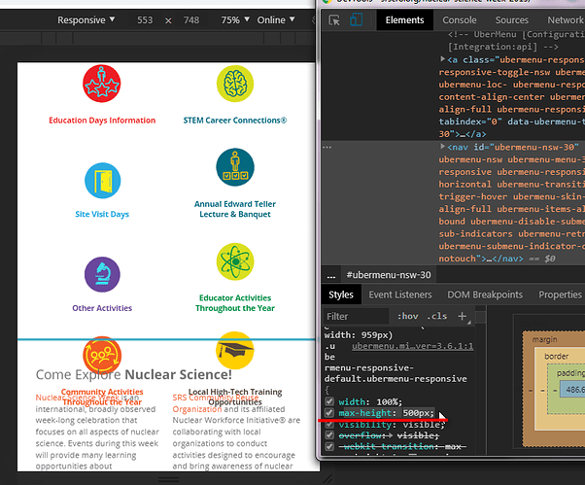Click the .cls class toggle button
Viewport: 585px width, 485px height.
point(437,316)
